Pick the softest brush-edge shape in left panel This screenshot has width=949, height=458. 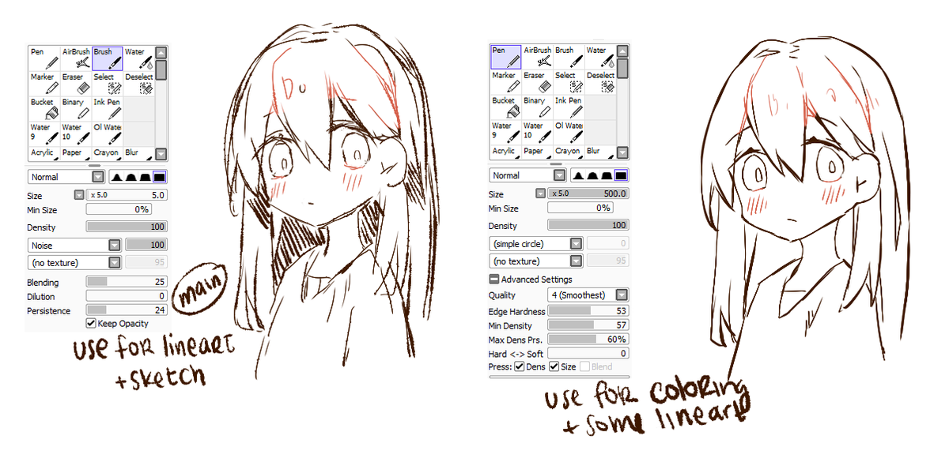pyautogui.click(x=116, y=177)
